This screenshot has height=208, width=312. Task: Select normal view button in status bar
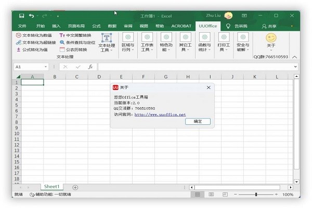[198, 194]
